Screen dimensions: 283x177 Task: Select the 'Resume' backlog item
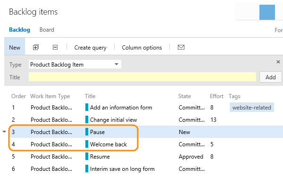click(100, 157)
